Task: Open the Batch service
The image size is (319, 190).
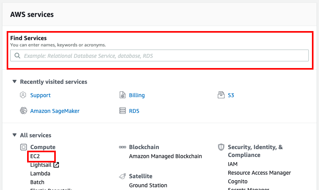Action: pos(37,182)
